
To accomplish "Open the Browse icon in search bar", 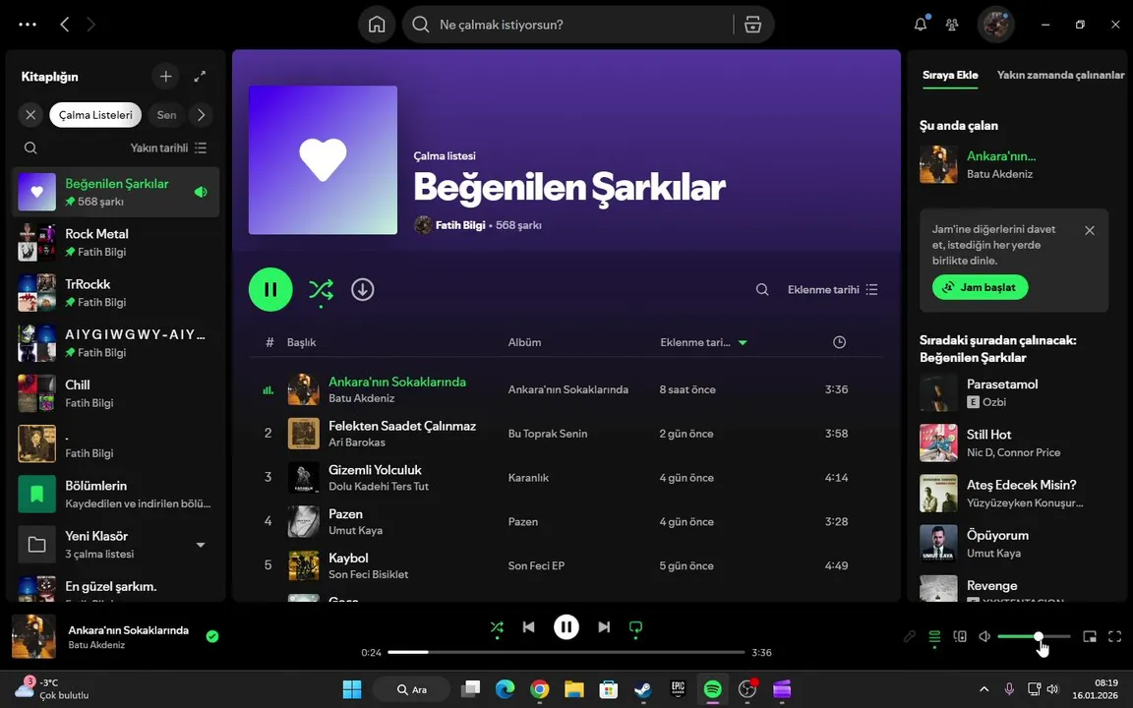I will [752, 25].
